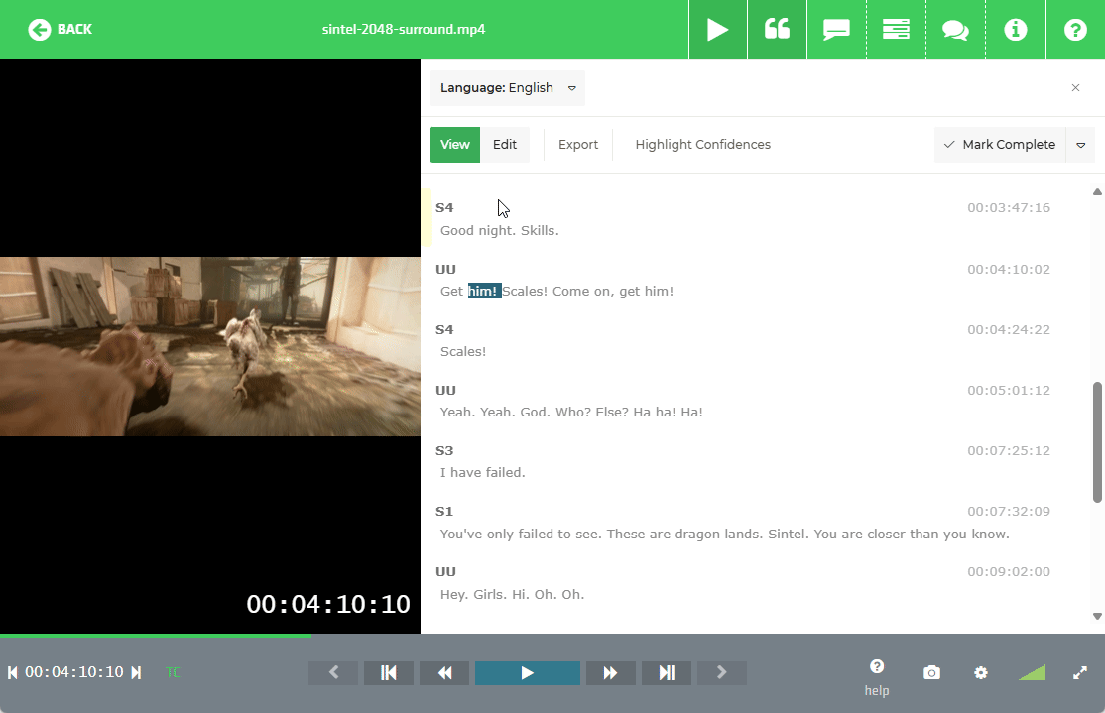Open help with the question mark icon
Image resolution: width=1105 pixels, height=713 pixels.
click(1074, 29)
